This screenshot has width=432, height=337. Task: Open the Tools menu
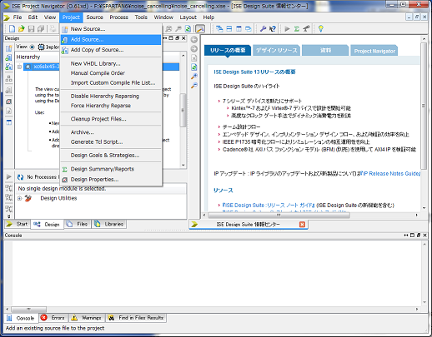click(141, 17)
